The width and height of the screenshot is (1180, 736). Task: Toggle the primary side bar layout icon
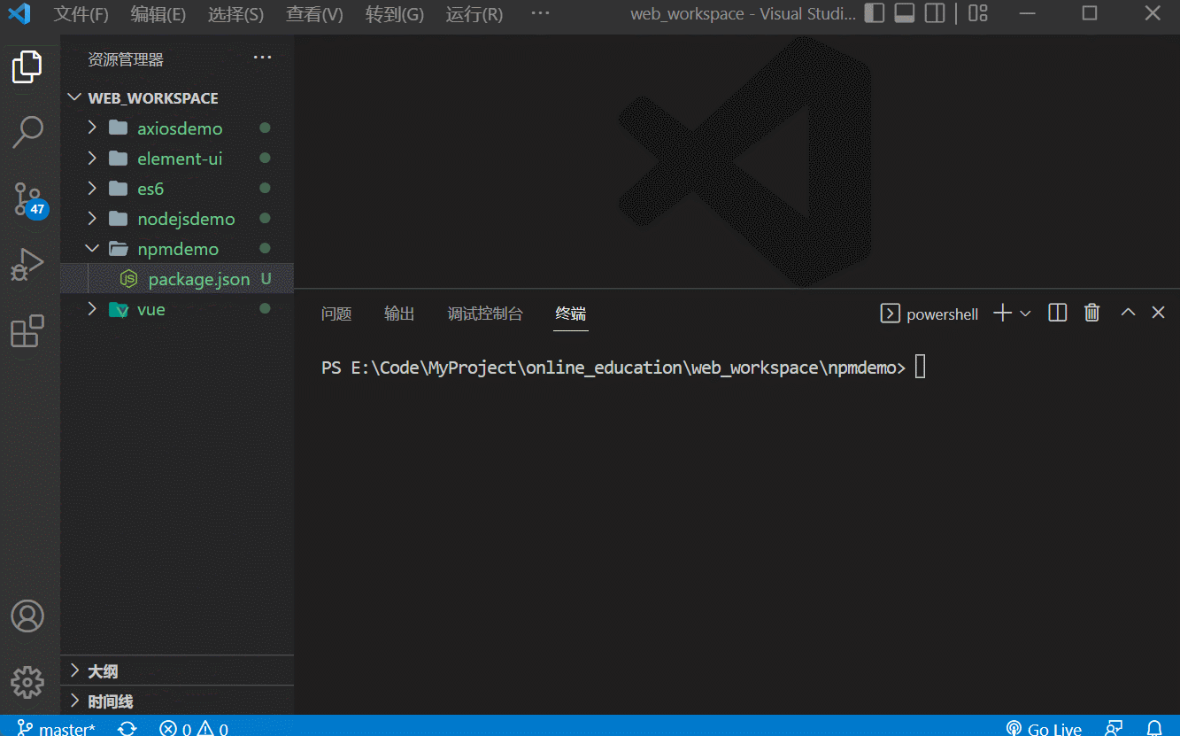pyautogui.click(x=875, y=13)
